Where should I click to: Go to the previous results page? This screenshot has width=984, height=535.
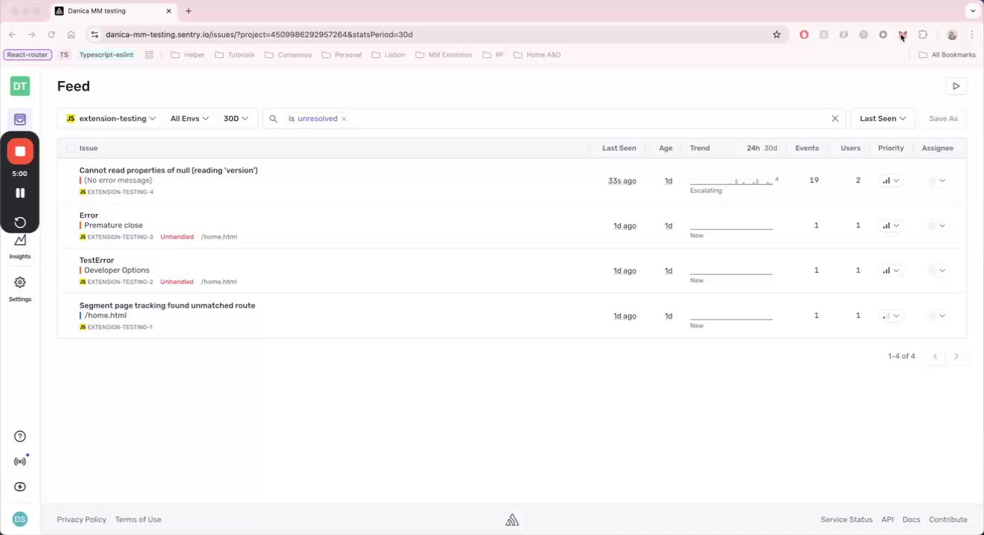[x=935, y=357]
